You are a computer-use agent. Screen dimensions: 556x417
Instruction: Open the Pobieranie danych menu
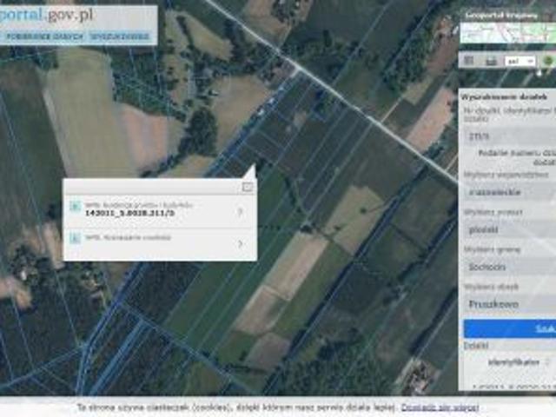click(44, 36)
